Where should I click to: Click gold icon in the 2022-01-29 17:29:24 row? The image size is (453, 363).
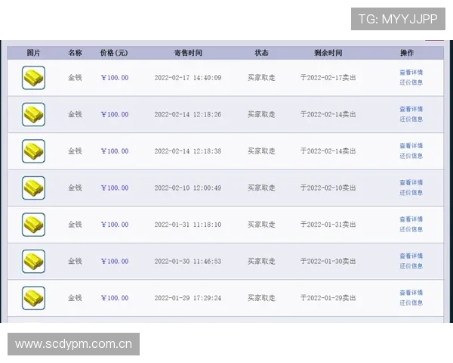[x=33, y=298]
